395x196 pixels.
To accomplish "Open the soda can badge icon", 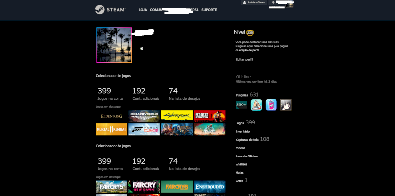I will pos(271,105).
